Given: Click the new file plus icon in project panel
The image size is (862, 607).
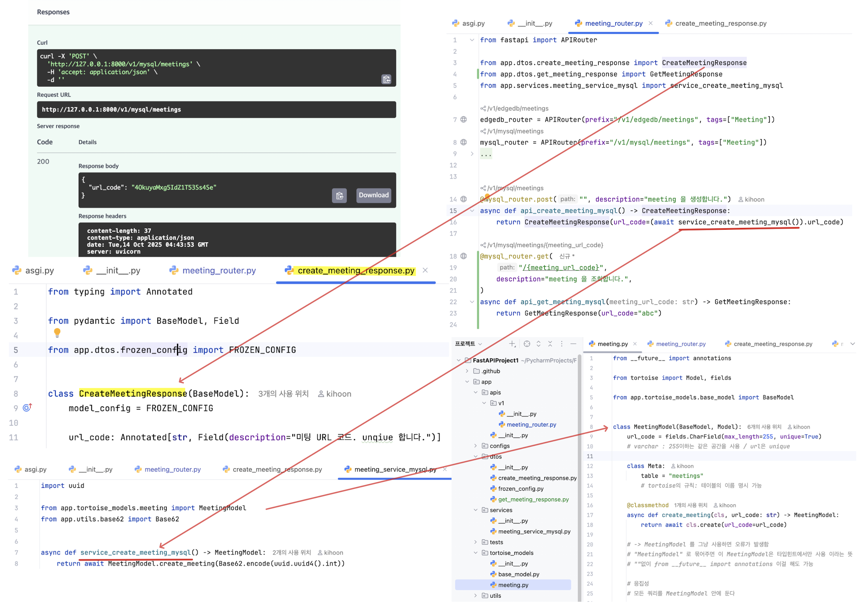Looking at the screenshot, I should 512,344.
